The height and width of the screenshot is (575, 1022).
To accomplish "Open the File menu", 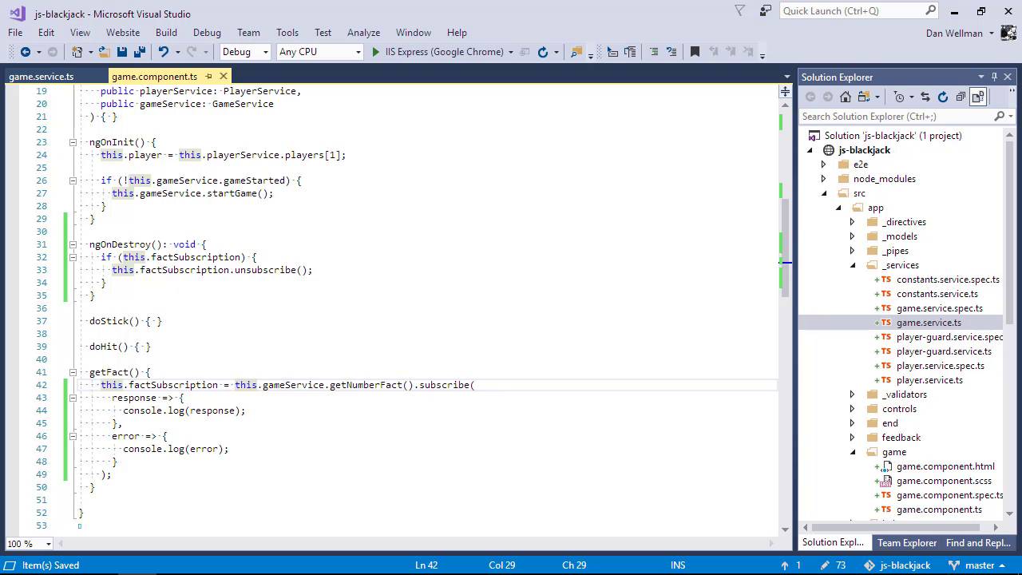I will click(15, 33).
